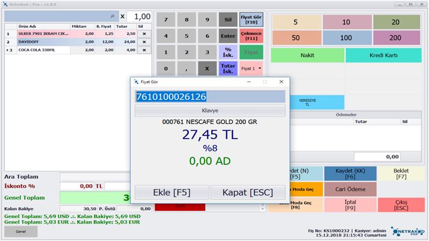The image size is (429, 241).
Task: Remove COCA COLA 330ML row with X
Action: coord(144,50)
